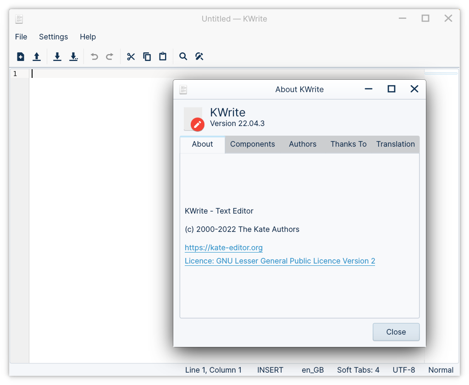The width and height of the screenshot is (469, 385).
Task: Click the Save download-arrow icon
Action: [57, 56]
